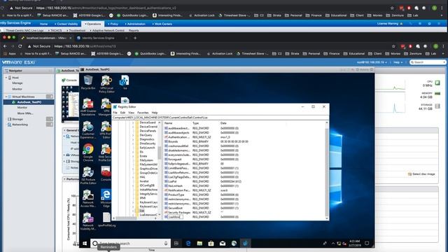Open the Registry Editor File menu
The width and height of the screenshot is (448, 252).
(x=115, y=113)
